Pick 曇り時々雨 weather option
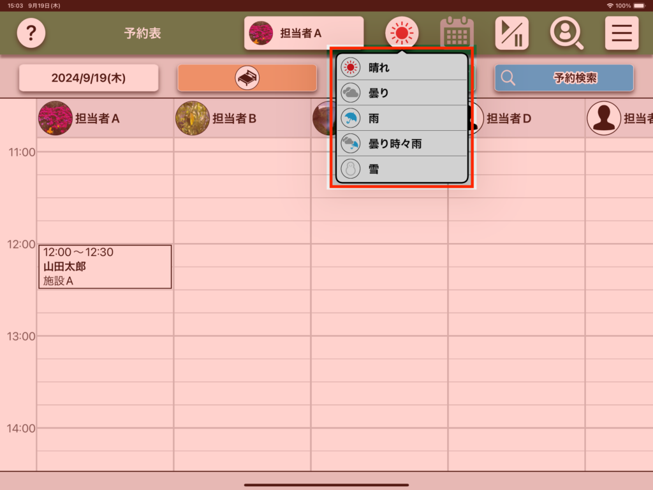 tap(402, 144)
